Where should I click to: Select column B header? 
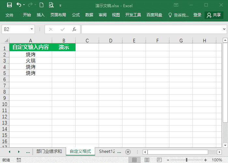point(64,40)
